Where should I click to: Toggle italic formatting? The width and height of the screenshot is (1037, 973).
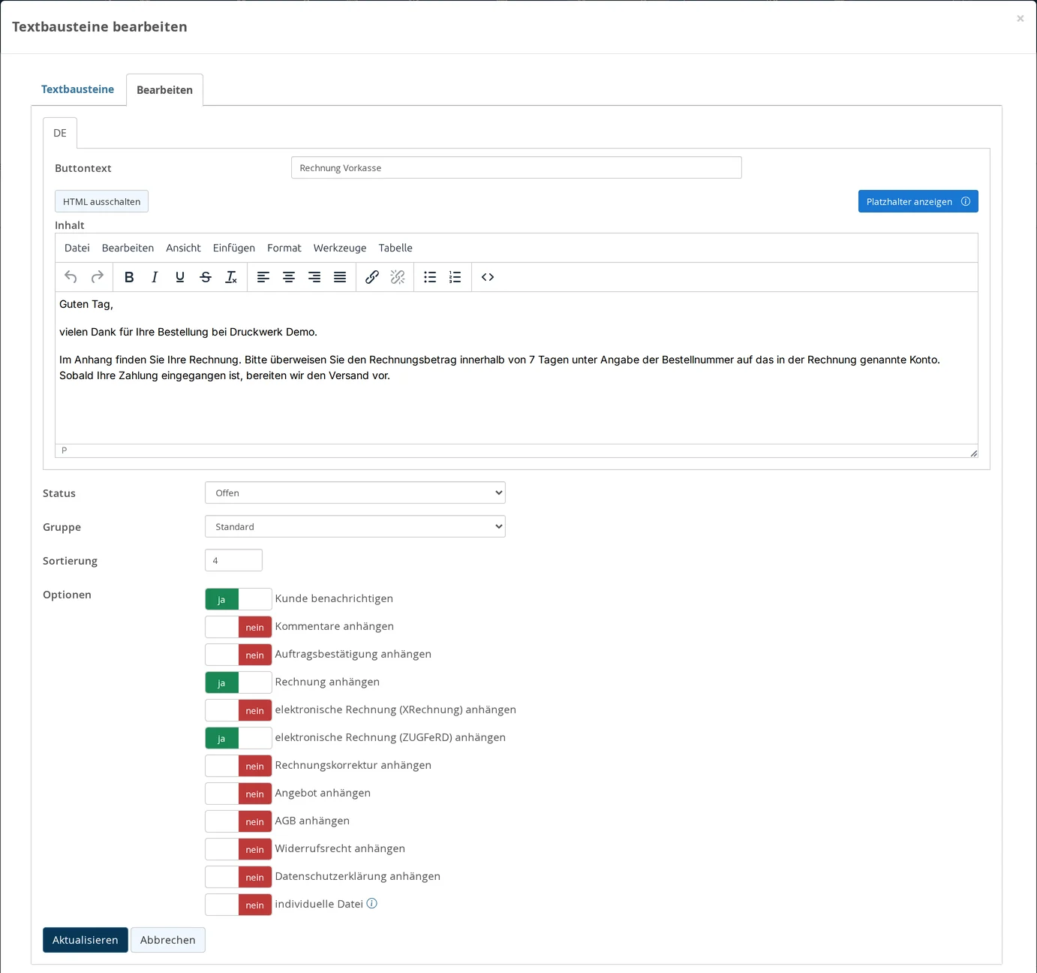pyautogui.click(x=155, y=277)
